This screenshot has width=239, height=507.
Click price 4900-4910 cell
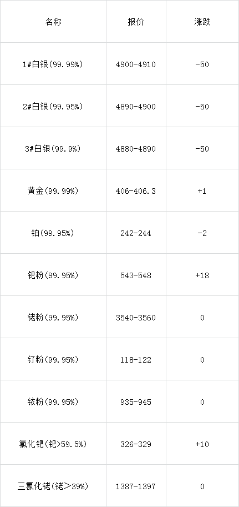[136, 64]
